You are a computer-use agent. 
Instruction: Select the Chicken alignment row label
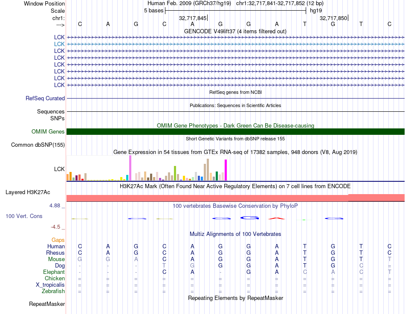point(55,279)
